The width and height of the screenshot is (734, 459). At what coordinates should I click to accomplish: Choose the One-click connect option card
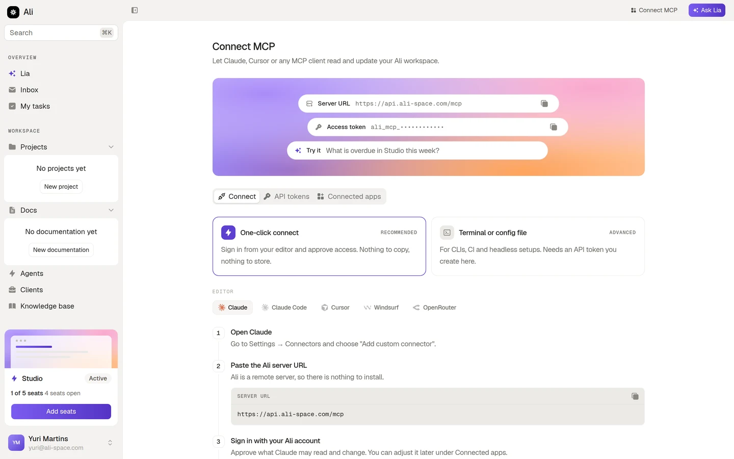319,246
